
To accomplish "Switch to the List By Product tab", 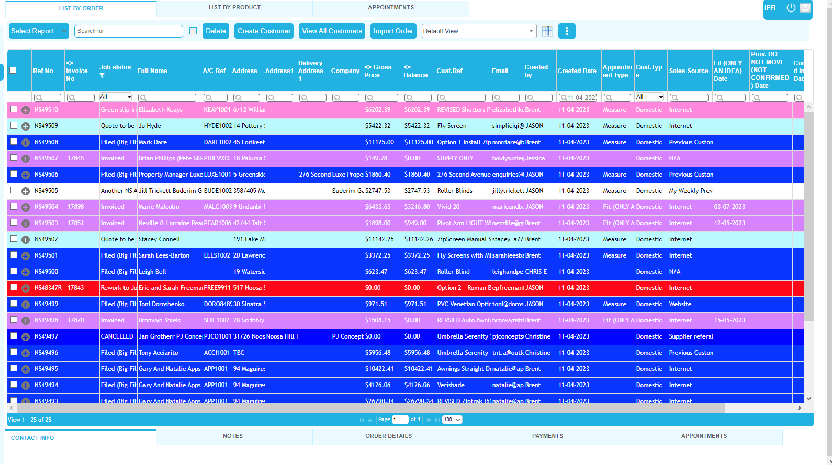I will [234, 8].
